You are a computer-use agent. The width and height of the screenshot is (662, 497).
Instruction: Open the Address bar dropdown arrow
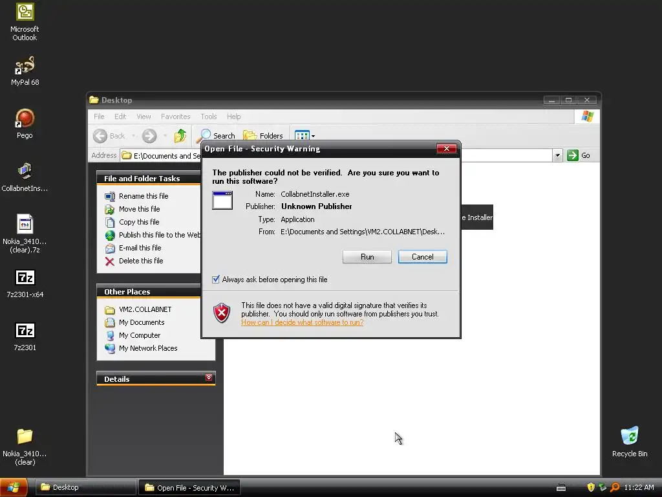click(x=557, y=155)
